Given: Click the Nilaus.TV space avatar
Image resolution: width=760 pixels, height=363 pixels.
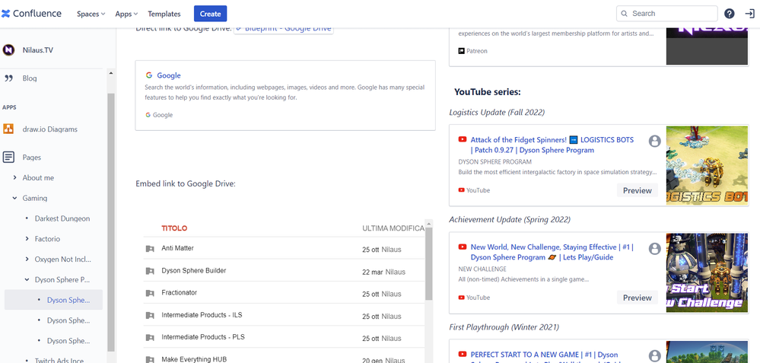Looking at the screenshot, I should coord(8,50).
